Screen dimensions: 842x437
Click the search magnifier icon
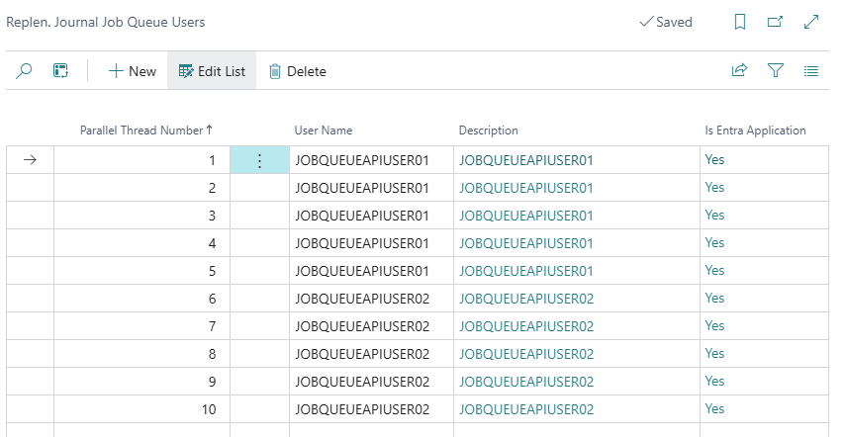[25, 71]
